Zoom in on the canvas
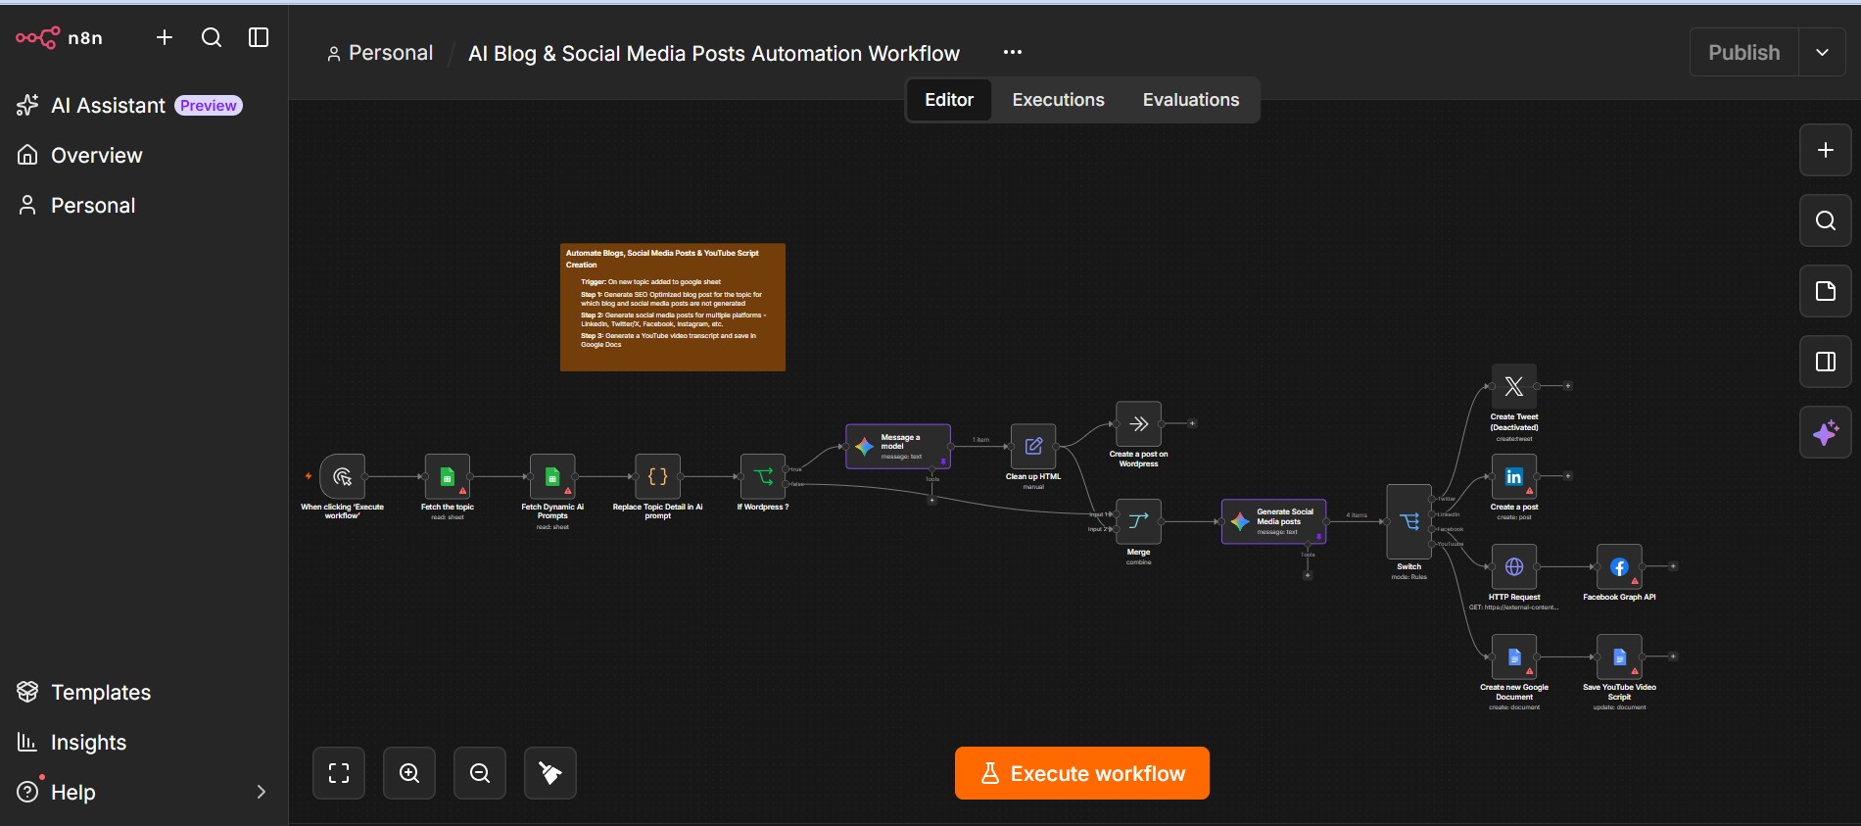The width and height of the screenshot is (1861, 826). [409, 773]
